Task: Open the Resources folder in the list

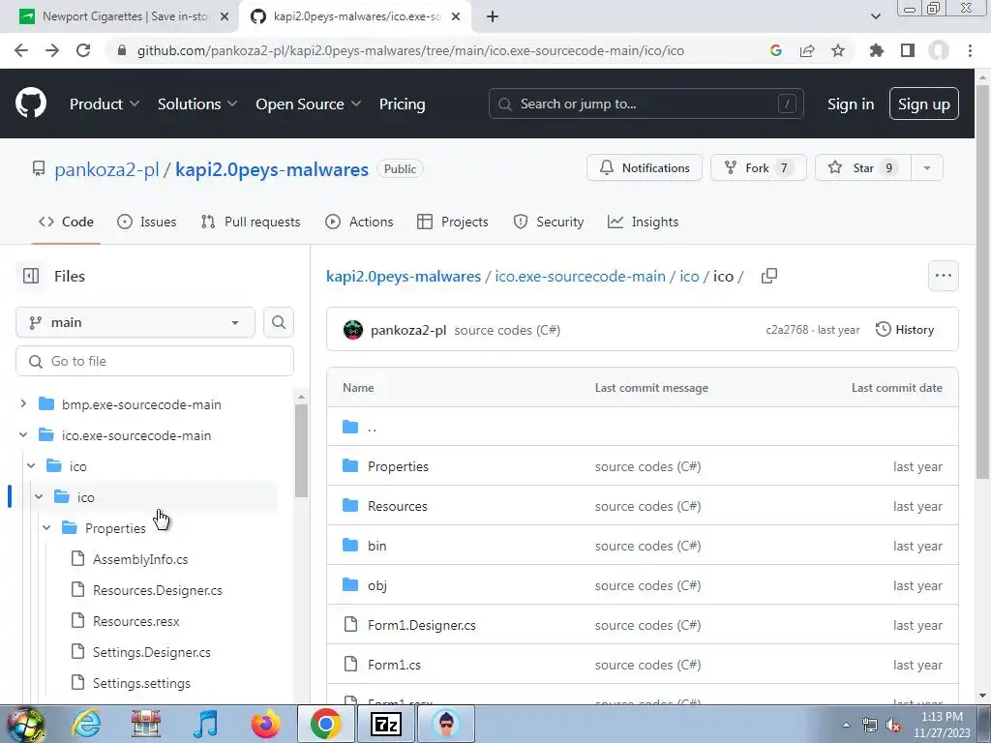Action: 397,506
